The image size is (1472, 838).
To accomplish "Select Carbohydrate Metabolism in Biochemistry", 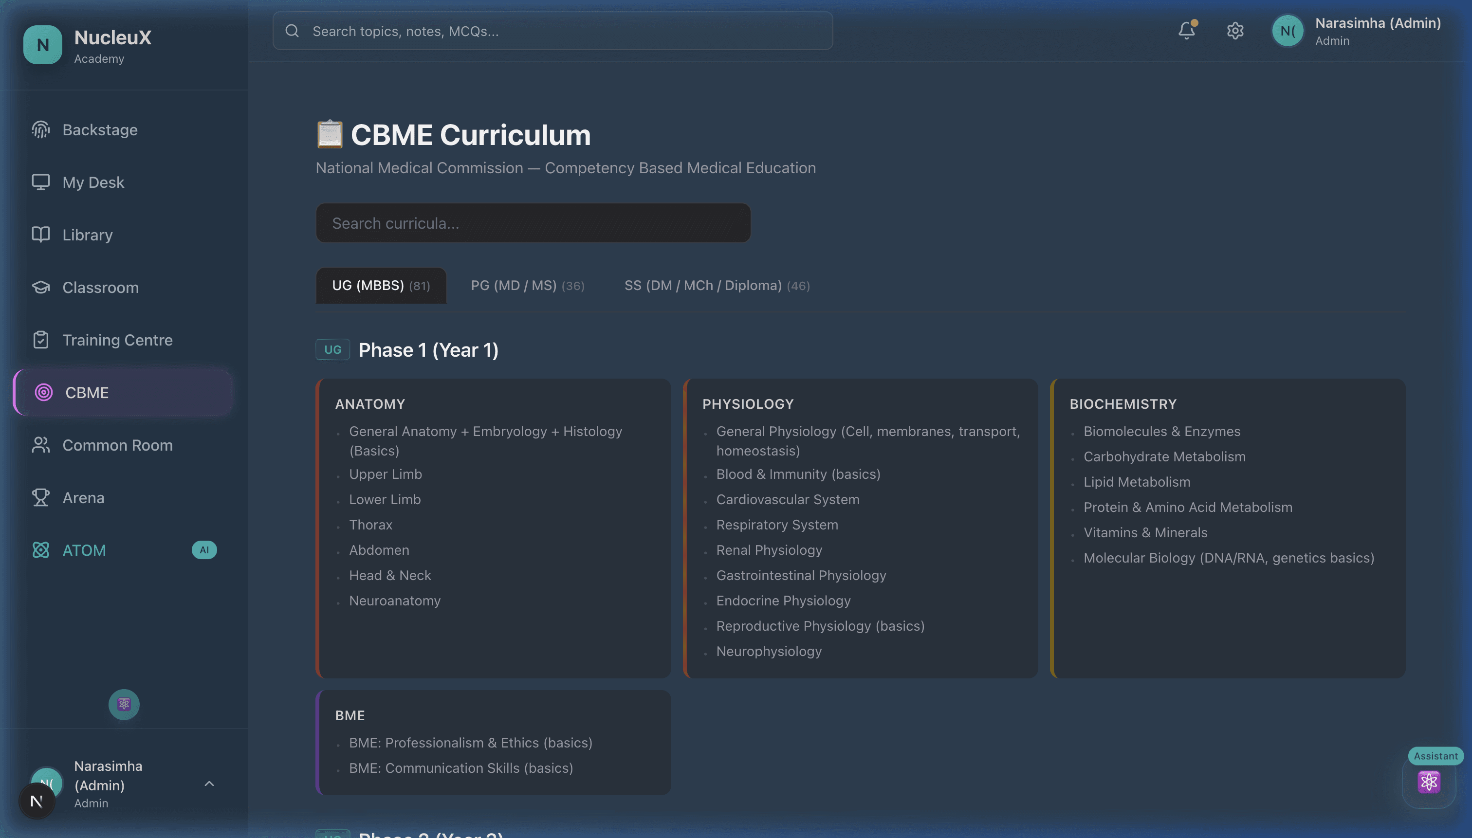I will pos(1164,456).
